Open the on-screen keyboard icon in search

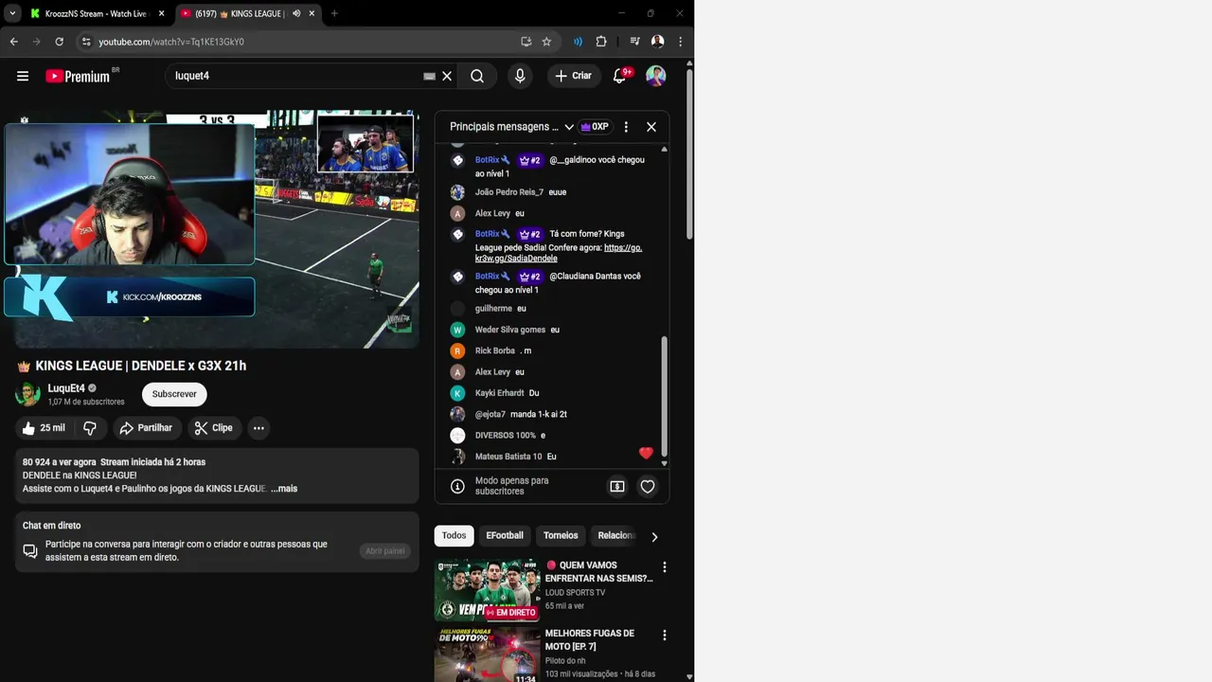point(429,76)
